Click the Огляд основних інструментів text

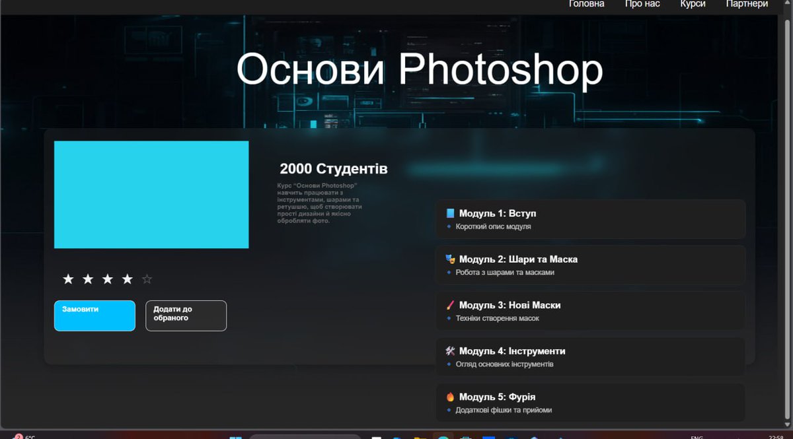pyautogui.click(x=504, y=364)
